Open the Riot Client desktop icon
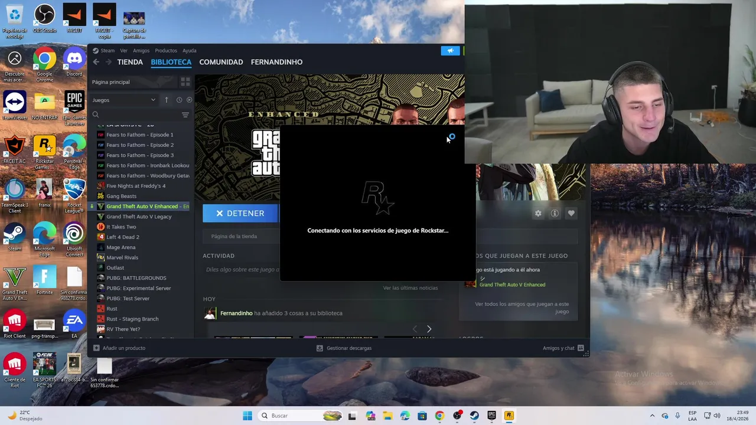The height and width of the screenshot is (425, 756). [15, 324]
